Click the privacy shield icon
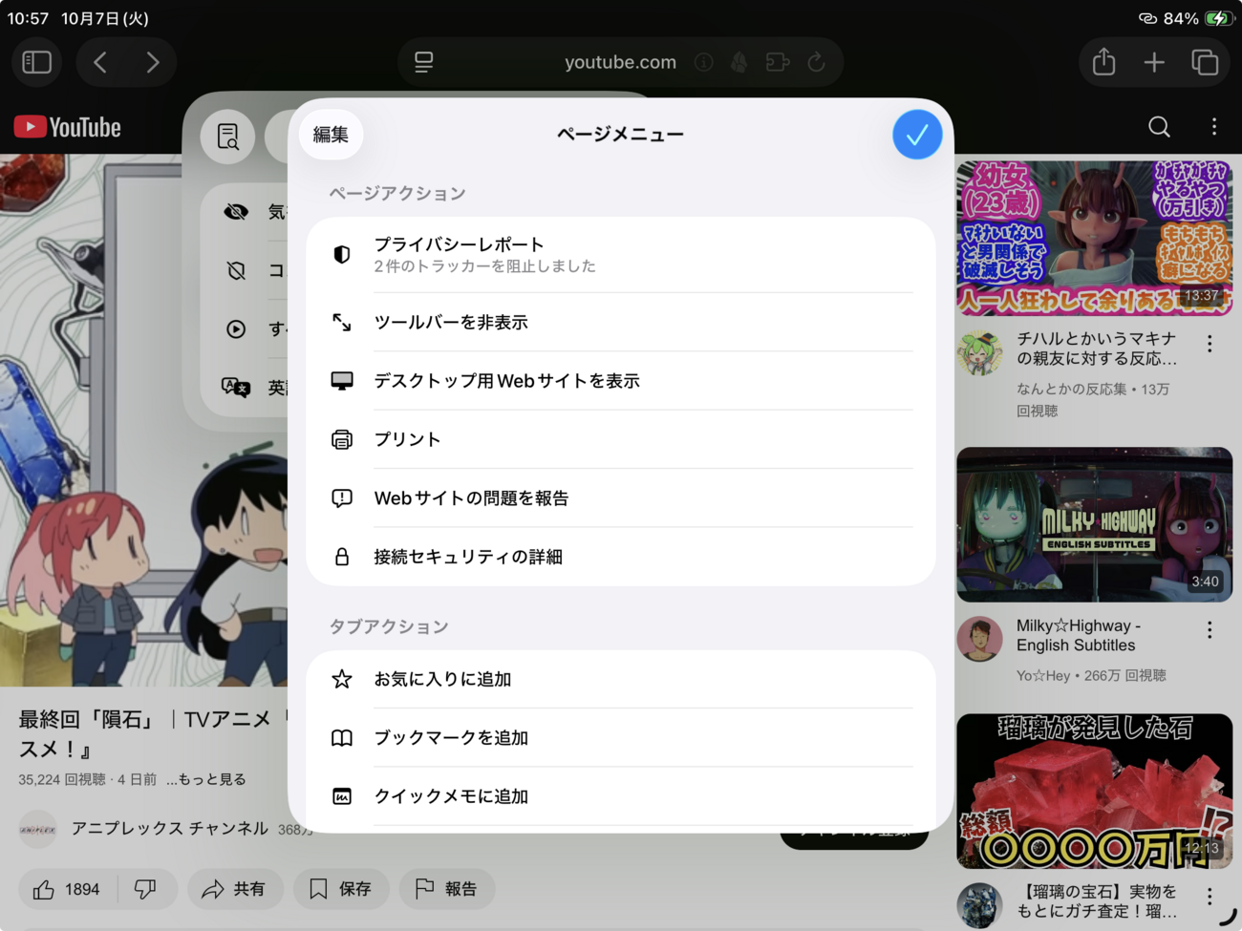The width and height of the screenshot is (1242, 931). tap(342, 254)
